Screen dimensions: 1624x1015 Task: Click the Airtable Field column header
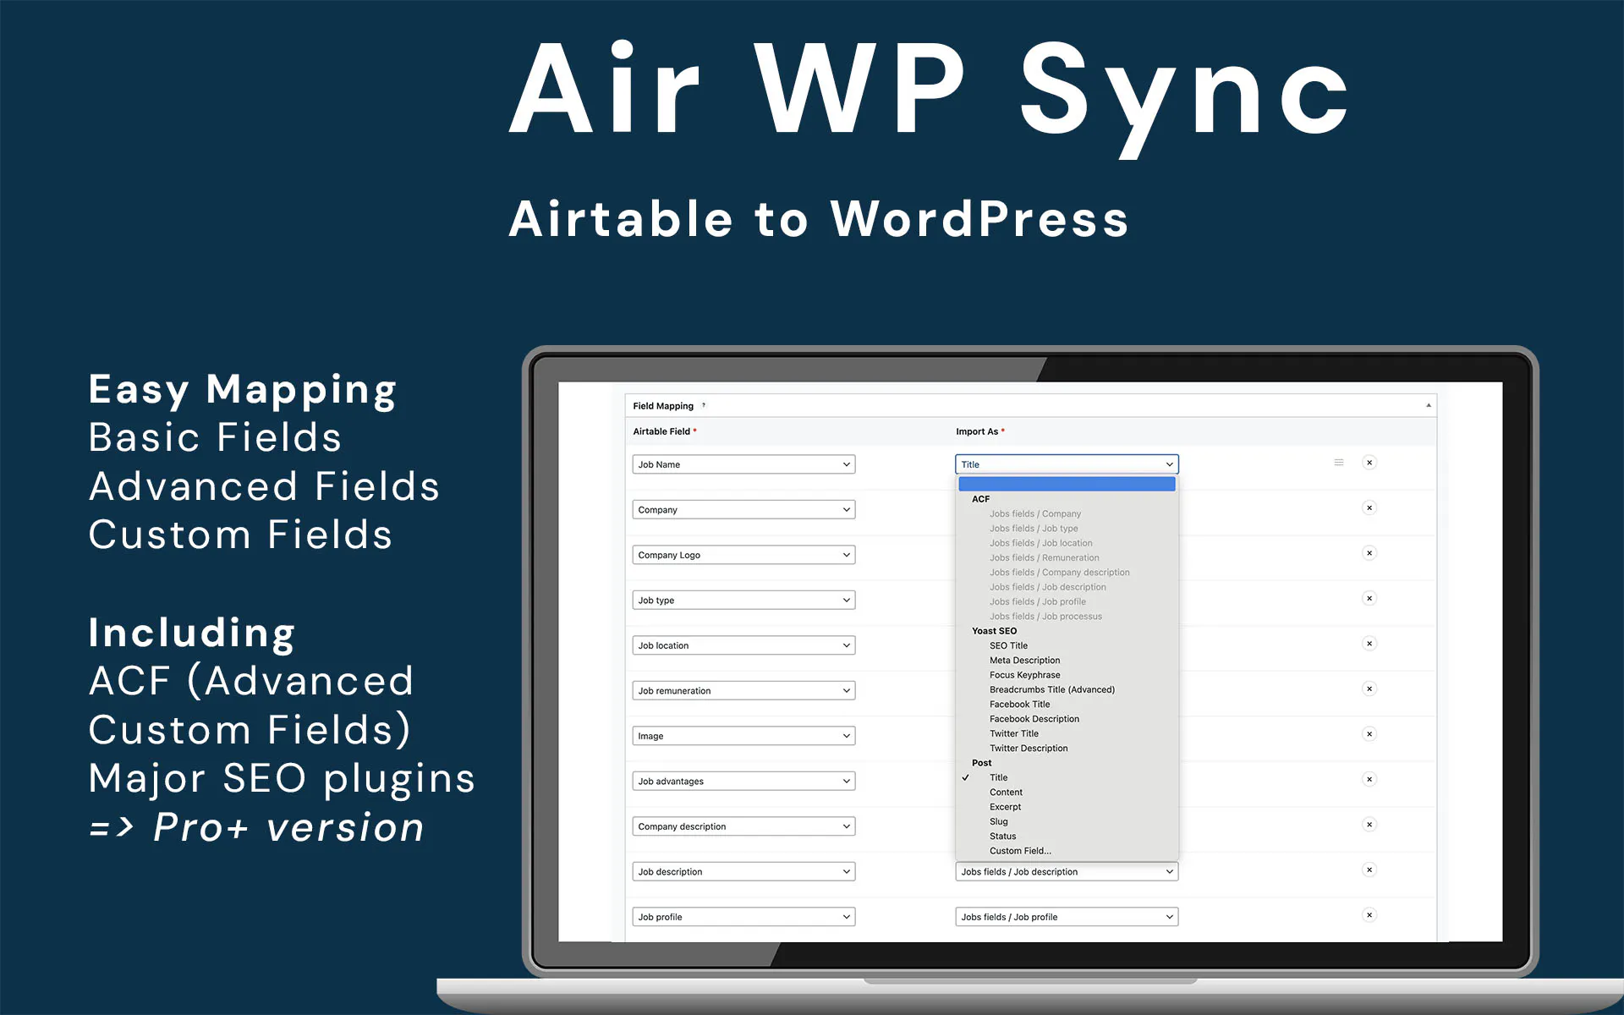tap(661, 431)
